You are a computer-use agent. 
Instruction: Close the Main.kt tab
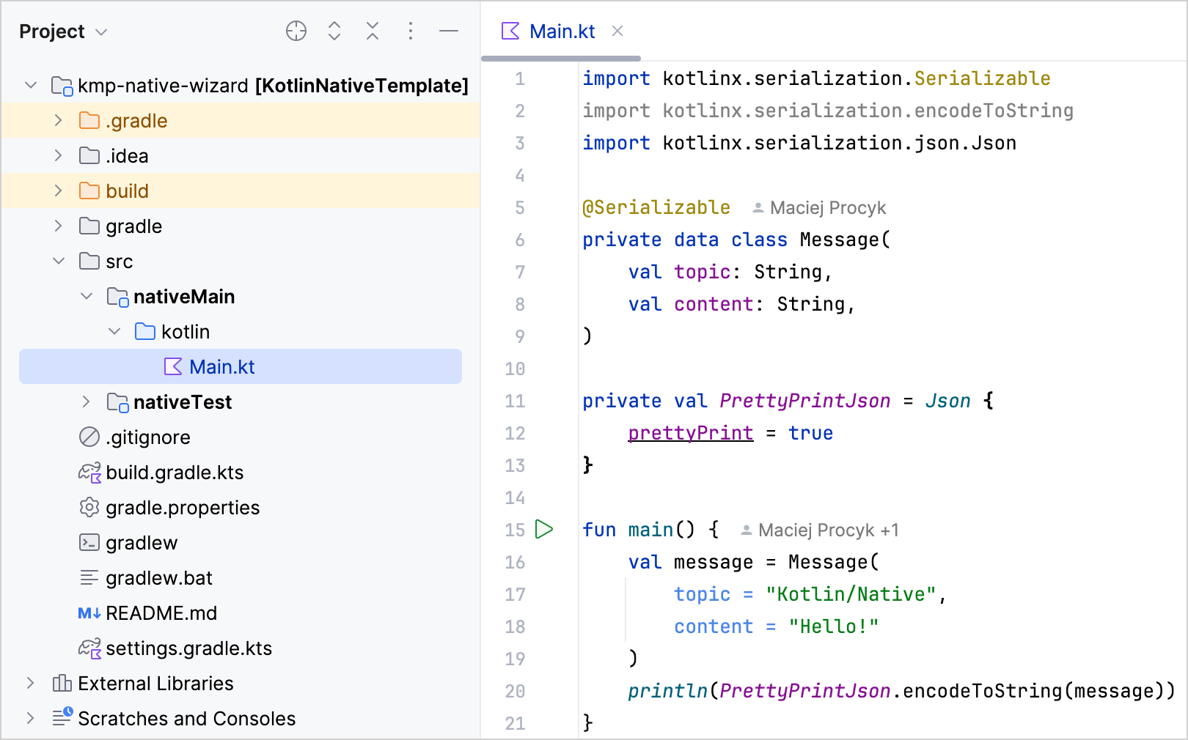coord(617,31)
